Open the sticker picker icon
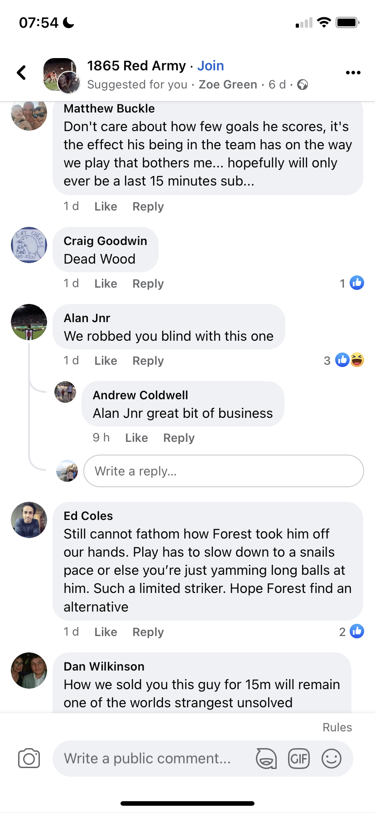The width and height of the screenshot is (375, 813). click(266, 759)
